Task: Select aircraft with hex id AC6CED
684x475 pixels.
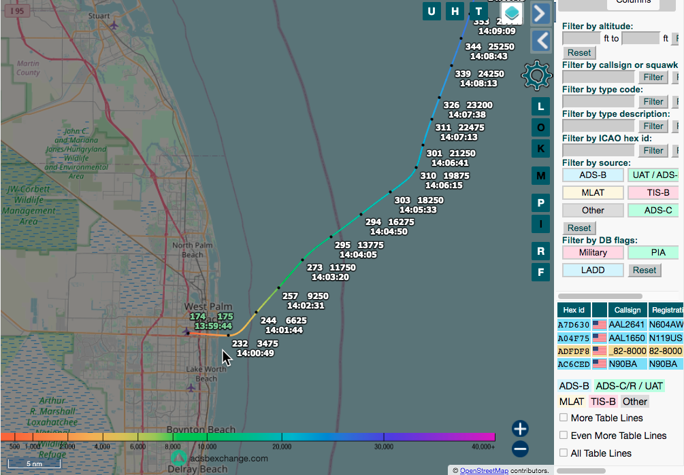Action: coord(574,364)
